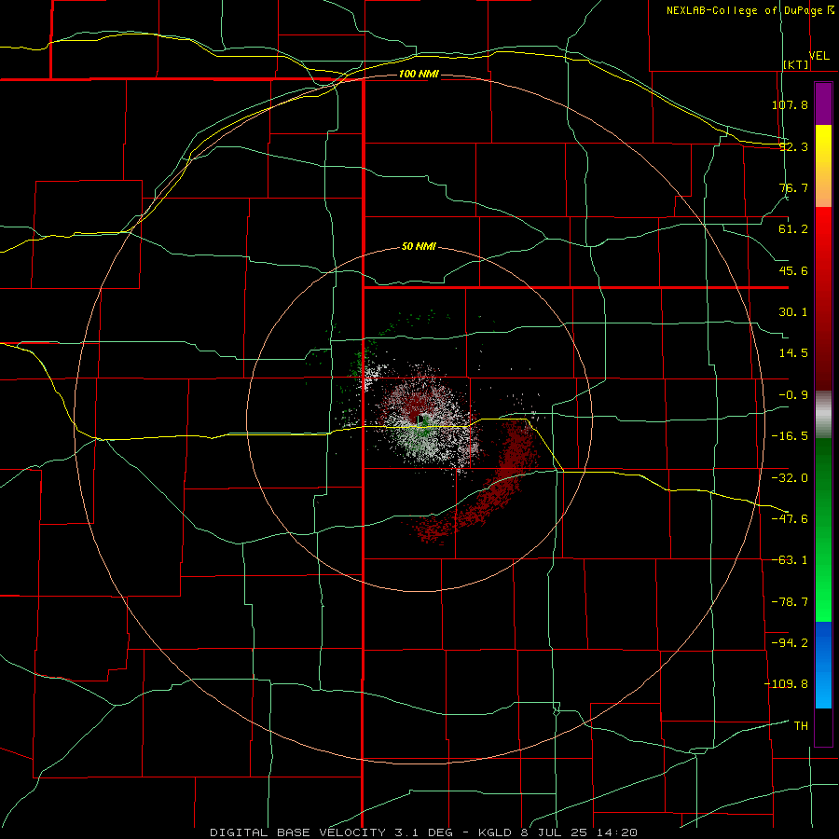Pick the green segment of the velocity color bar

click(x=823, y=530)
